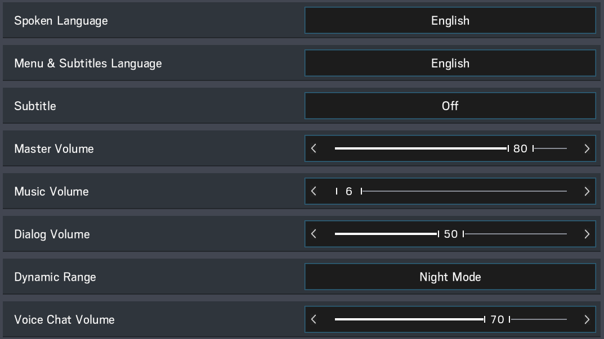
Task: Click the Subtitle row label
Action: tap(35, 106)
